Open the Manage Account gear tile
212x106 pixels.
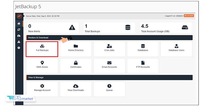tap(42, 89)
